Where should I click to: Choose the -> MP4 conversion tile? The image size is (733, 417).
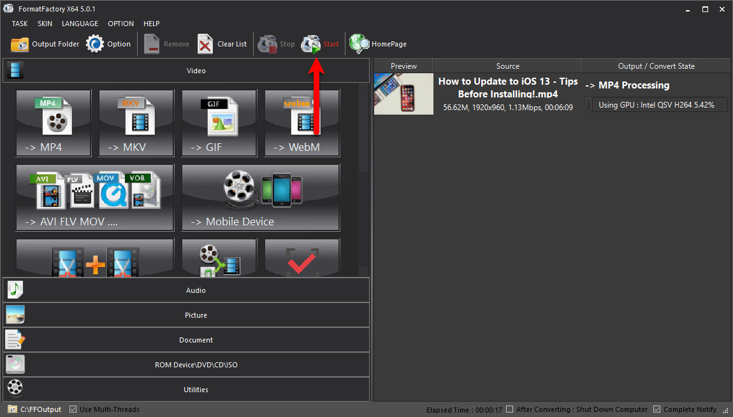[54, 124]
